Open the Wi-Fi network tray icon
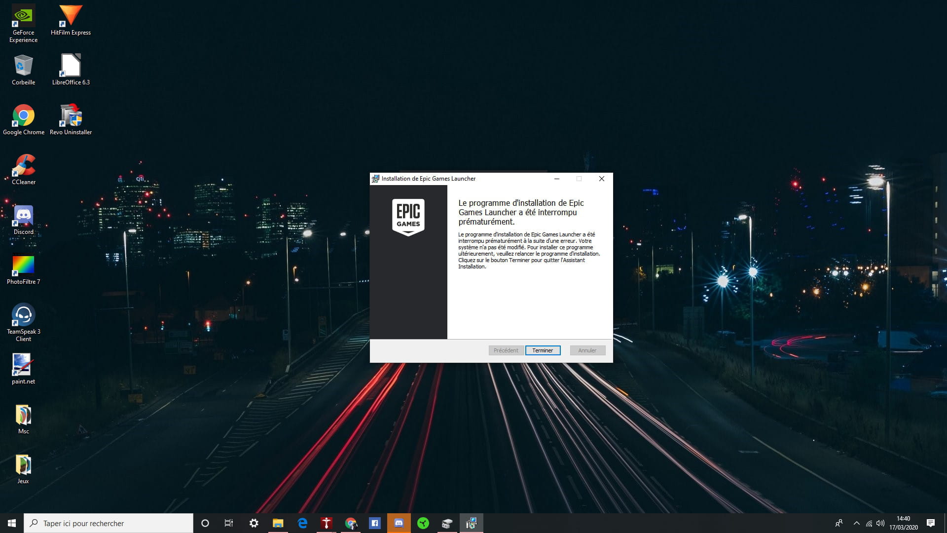Image resolution: width=947 pixels, height=533 pixels. (x=869, y=523)
